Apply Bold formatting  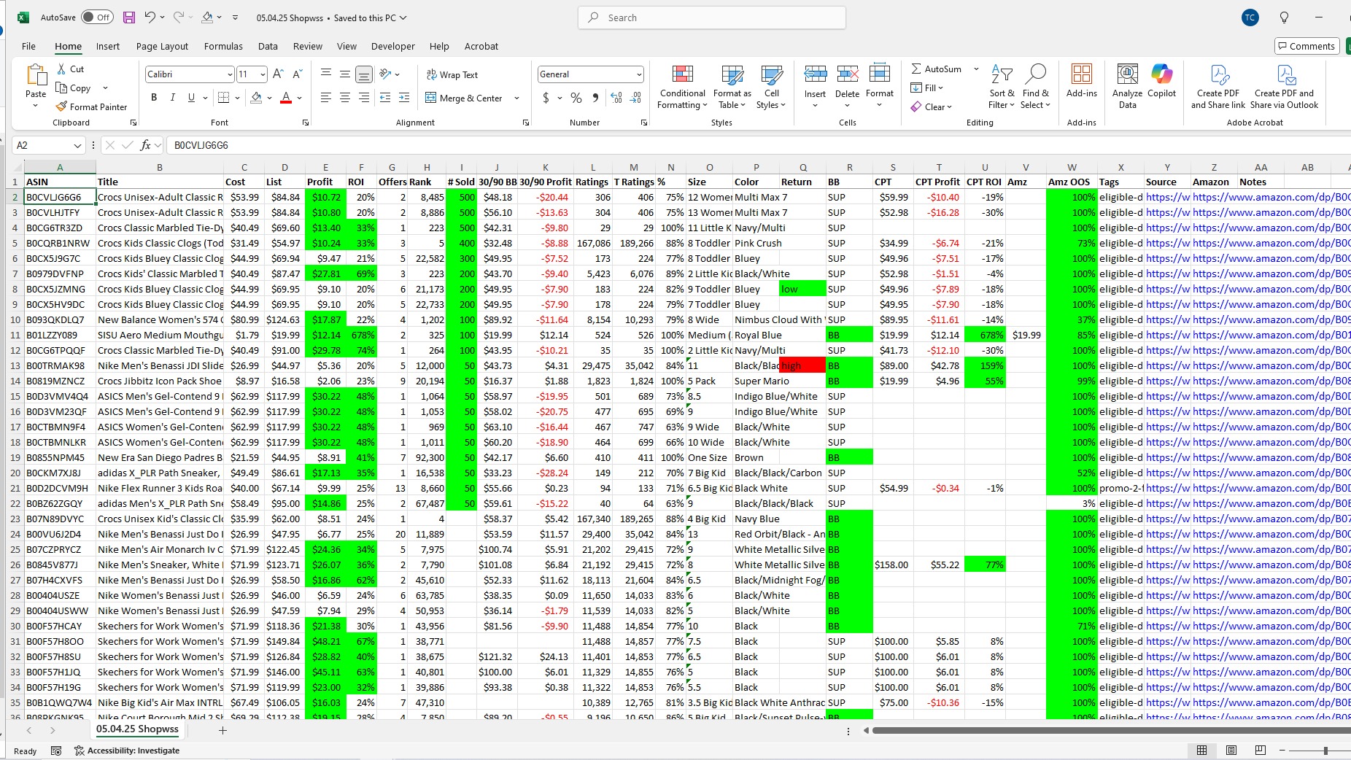coord(154,98)
